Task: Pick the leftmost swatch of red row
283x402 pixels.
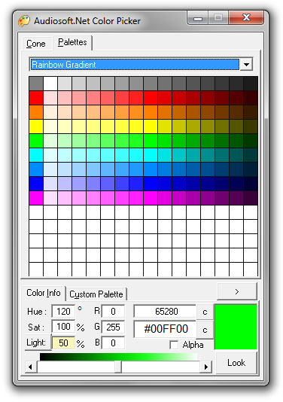Action: point(36,98)
